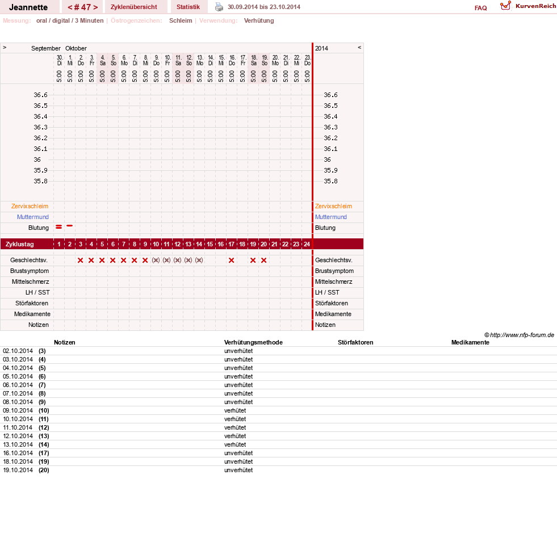Click the Notizen column header in the table
The height and width of the screenshot is (546, 557).
click(65, 342)
